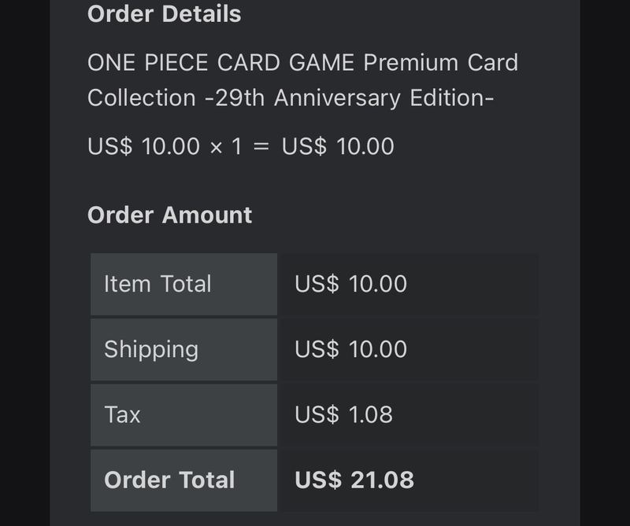Click the quantity 1 in the price calculation
Image resolution: width=630 pixels, height=526 pixels.
point(237,146)
